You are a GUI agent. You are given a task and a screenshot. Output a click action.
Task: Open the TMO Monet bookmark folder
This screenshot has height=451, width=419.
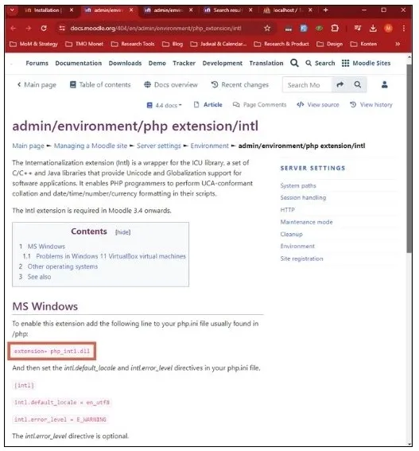tap(84, 44)
